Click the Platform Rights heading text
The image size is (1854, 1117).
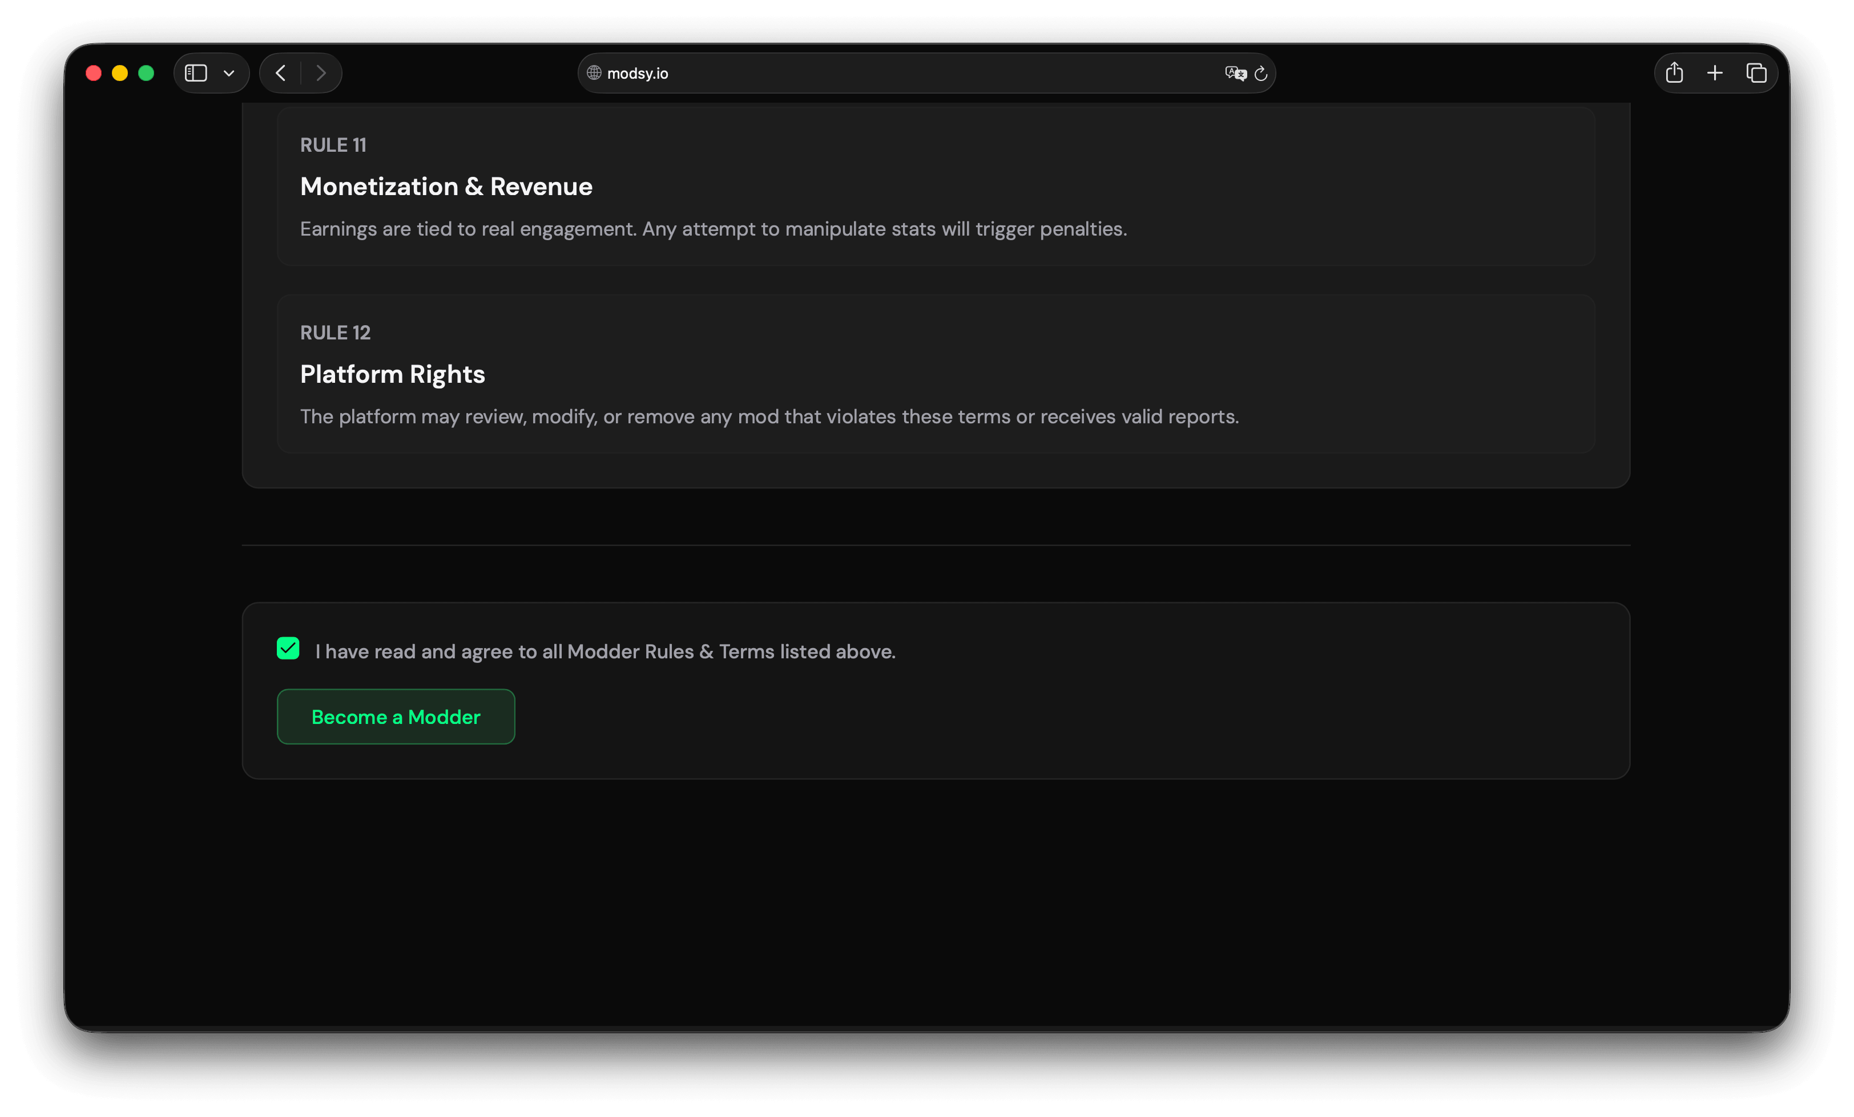(392, 374)
